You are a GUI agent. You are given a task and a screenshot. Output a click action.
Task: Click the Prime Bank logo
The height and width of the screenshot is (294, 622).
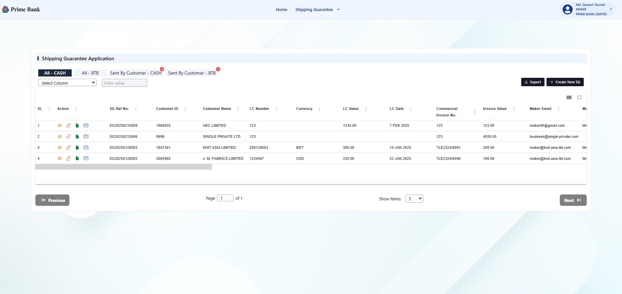pyautogui.click(x=21, y=9)
